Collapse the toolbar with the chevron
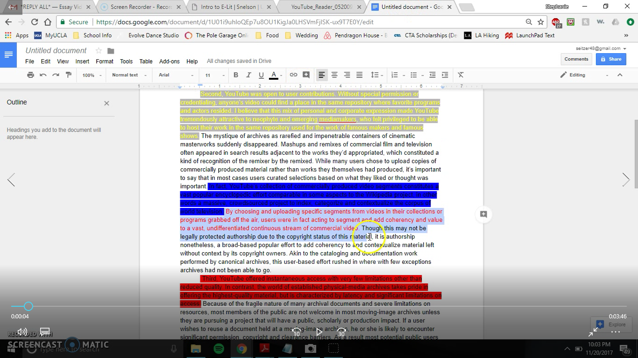 (x=620, y=75)
